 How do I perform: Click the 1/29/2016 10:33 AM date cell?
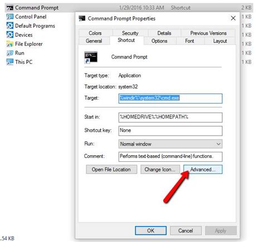[141, 8]
